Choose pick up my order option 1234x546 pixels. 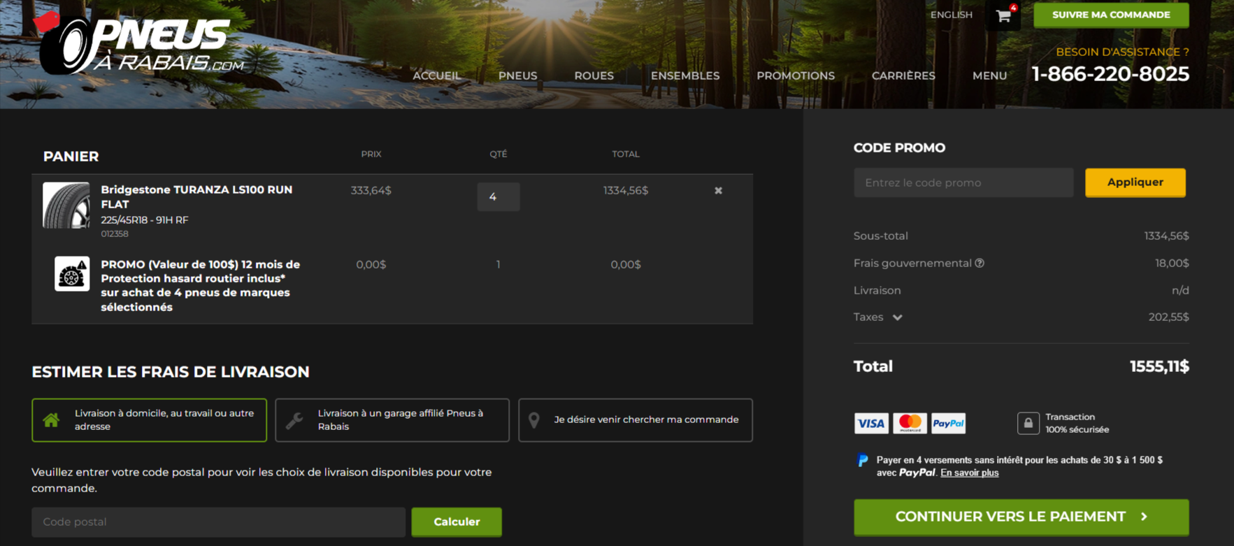[635, 420]
